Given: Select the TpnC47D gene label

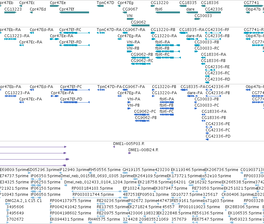Looking at the screenshot, I should point(105,3).
